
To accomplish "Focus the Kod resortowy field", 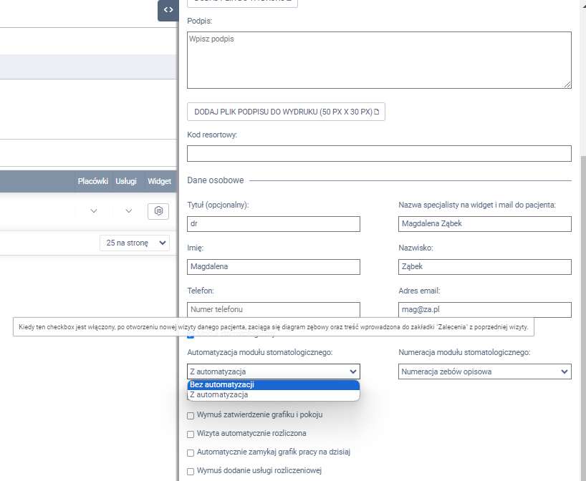I will click(378, 154).
